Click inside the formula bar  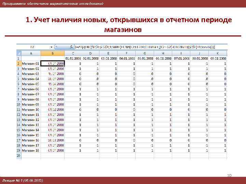click(x=151, y=47)
